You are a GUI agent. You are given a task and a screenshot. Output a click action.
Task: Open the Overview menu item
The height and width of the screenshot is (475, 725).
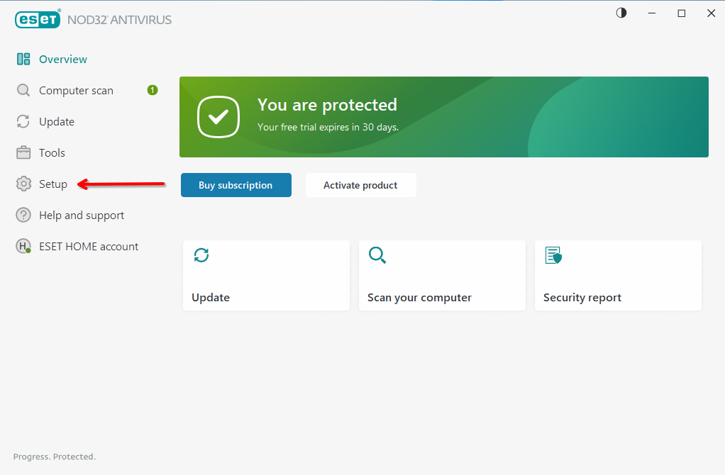click(63, 59)
